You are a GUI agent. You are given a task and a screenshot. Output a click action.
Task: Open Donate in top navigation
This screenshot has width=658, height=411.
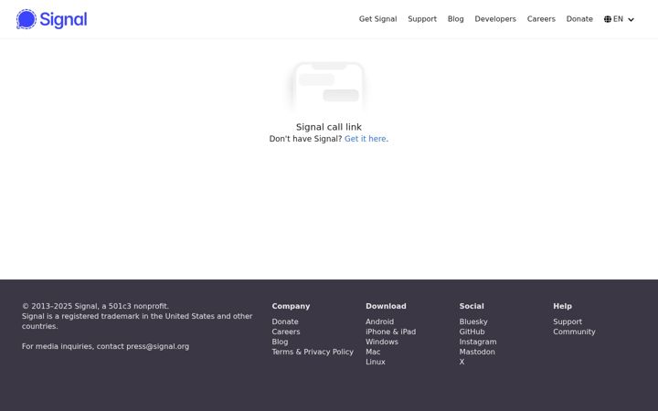click(x=579, y=19)
